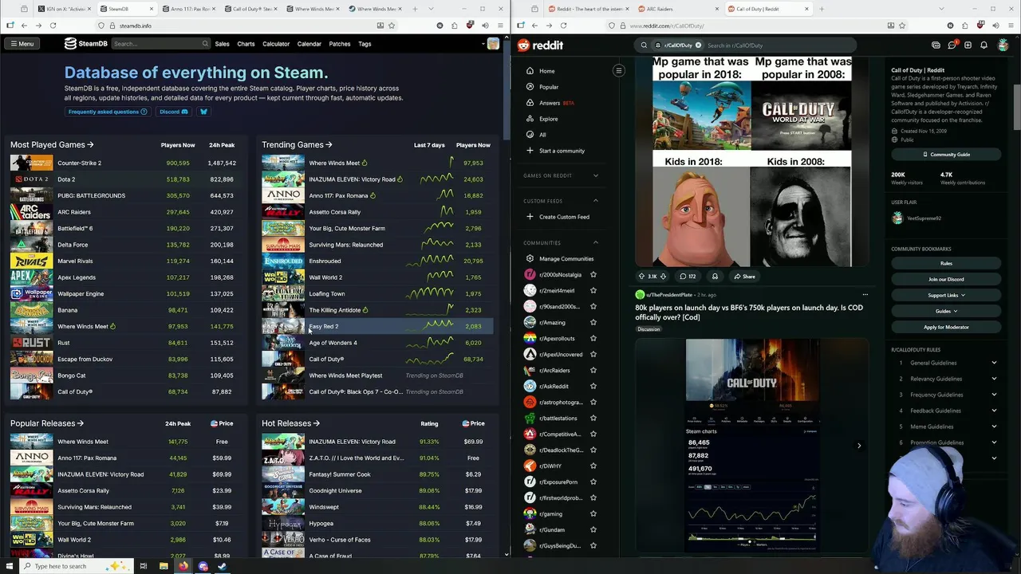Open the Patches menu item
Viewport: 1021px width, 574px height.
tap(340, 44)
